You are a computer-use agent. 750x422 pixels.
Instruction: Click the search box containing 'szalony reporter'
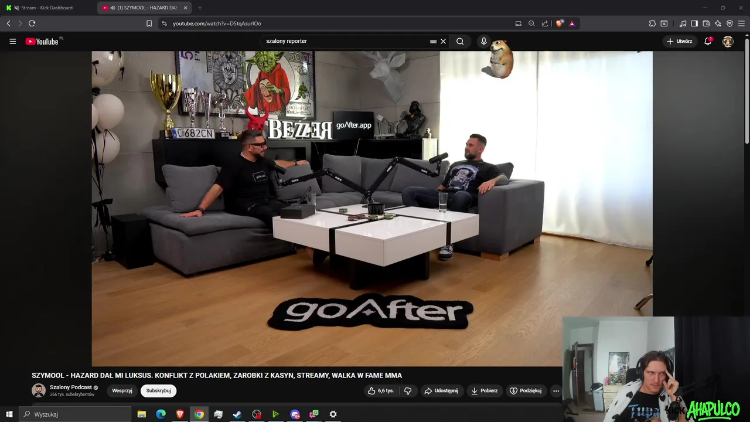click(346, 41)
